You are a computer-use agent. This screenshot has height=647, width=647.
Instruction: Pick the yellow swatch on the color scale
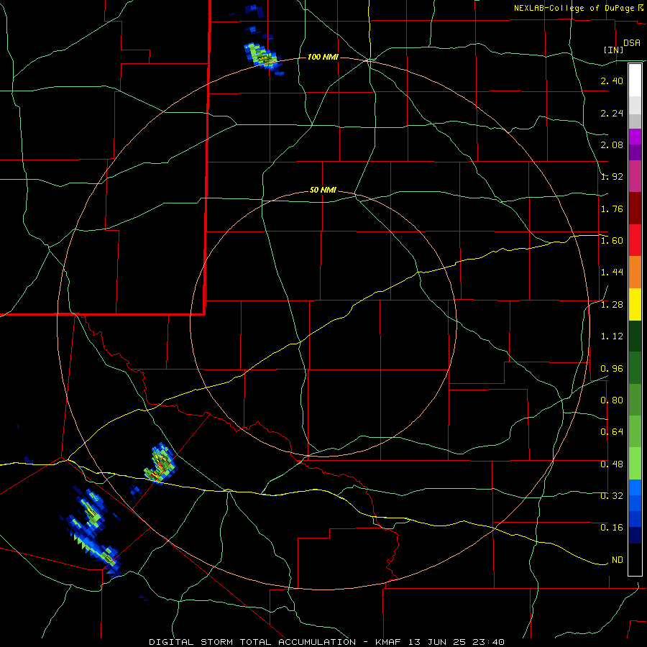[635, 305]
